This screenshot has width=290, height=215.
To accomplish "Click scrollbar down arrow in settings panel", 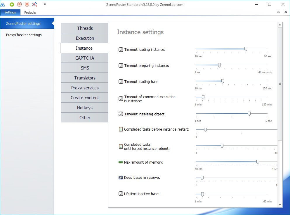I will tap(280, 205).
